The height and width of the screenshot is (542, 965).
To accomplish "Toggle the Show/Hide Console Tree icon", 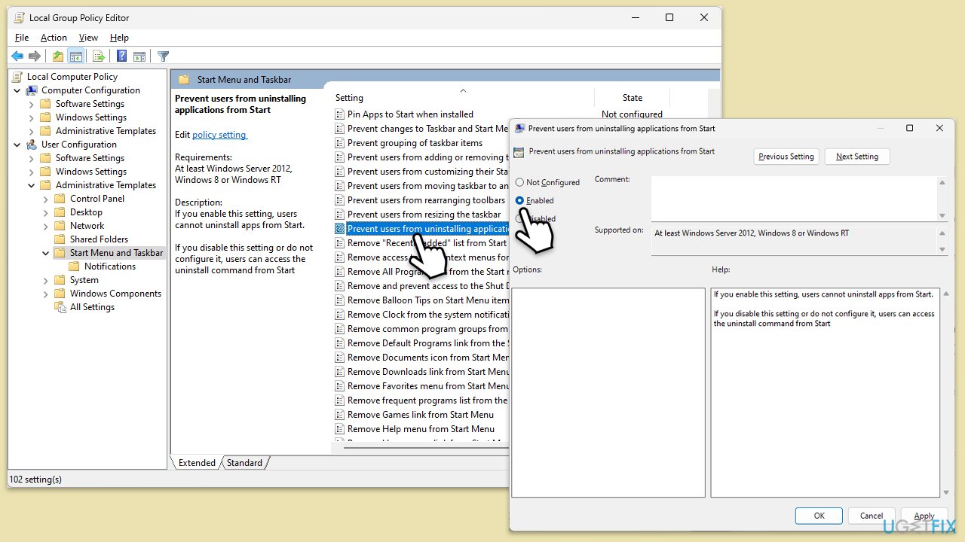I will point(75,56).
